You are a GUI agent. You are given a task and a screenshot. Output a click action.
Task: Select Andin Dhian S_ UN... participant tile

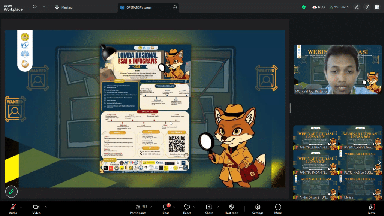(315, 188)
